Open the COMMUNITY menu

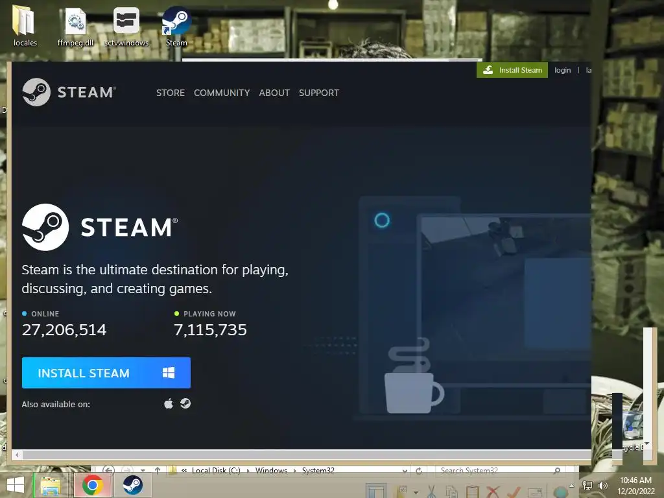click(222, 93)
